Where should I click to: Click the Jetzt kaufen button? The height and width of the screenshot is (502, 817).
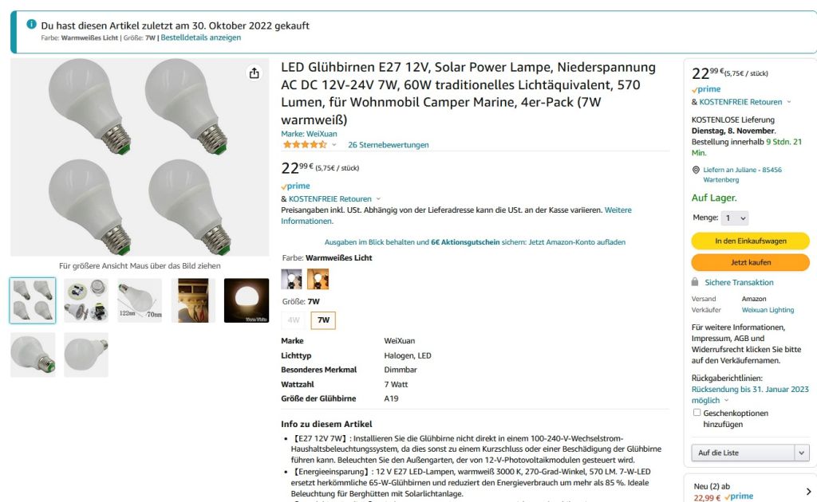pos(750,262)
